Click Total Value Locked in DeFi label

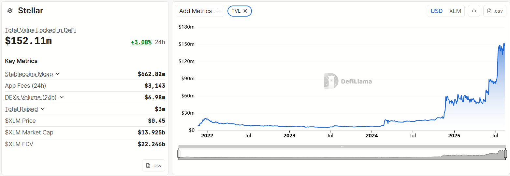pos(40,30)
